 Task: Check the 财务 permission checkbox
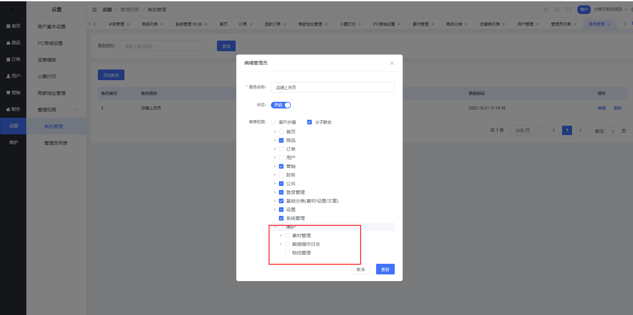tap(281, 175)
